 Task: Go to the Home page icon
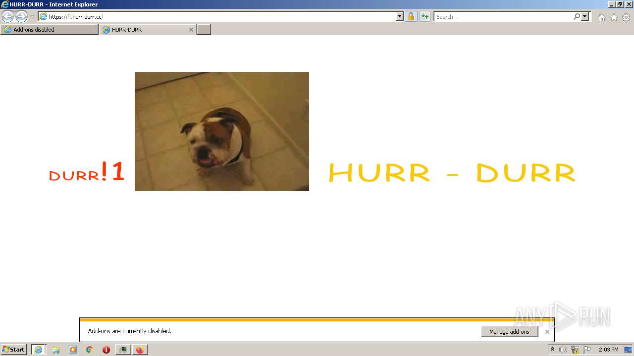click(601, 17)
